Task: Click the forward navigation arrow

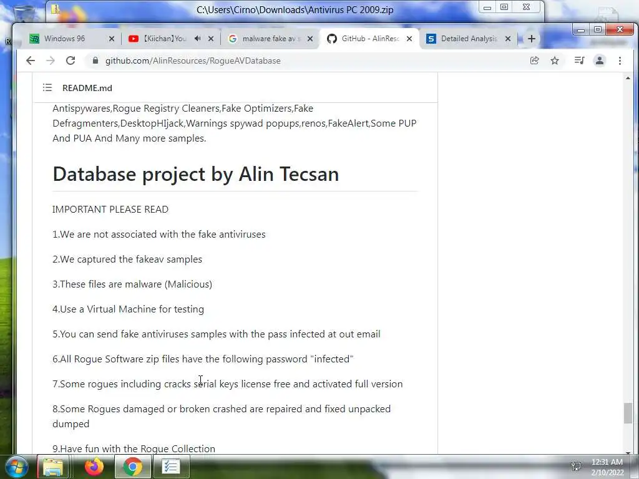Action: click(51, 60)
